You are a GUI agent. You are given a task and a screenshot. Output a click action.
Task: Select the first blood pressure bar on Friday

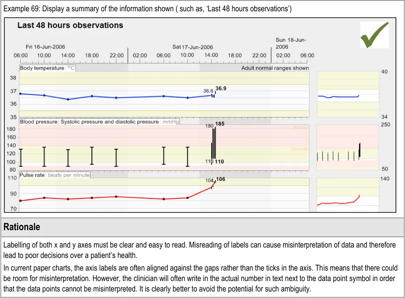point(20,157)
